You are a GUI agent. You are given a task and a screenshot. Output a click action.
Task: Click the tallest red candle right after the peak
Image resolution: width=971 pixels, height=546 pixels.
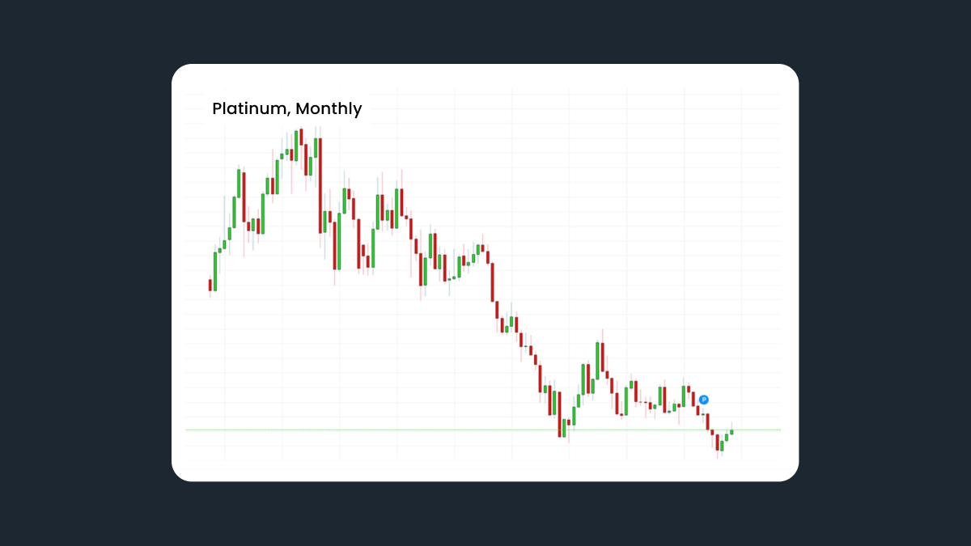pos(320,185)
